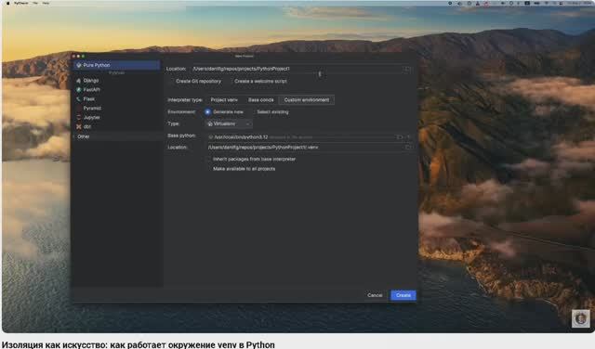This screenshot has height=349, width=595.
Task: Select the Django project type icon
Action: point(78,81)
